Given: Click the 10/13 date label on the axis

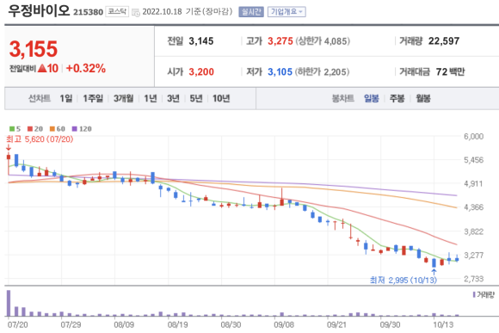Looking at the screenshot, I should pos(443,324).
